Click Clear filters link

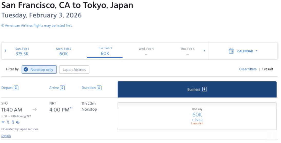[x=248, y=69]
